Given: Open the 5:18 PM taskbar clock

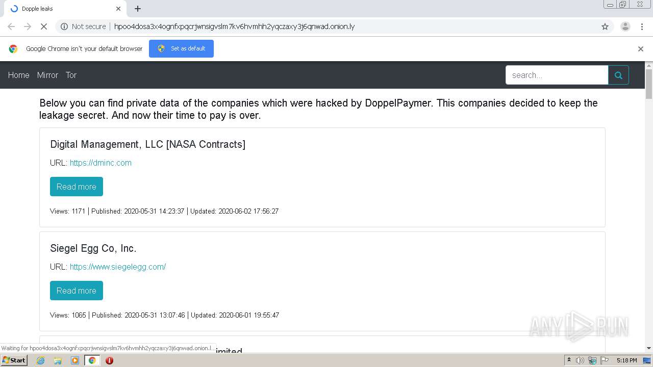Looking at the screenshot, I should pos(626,360).
